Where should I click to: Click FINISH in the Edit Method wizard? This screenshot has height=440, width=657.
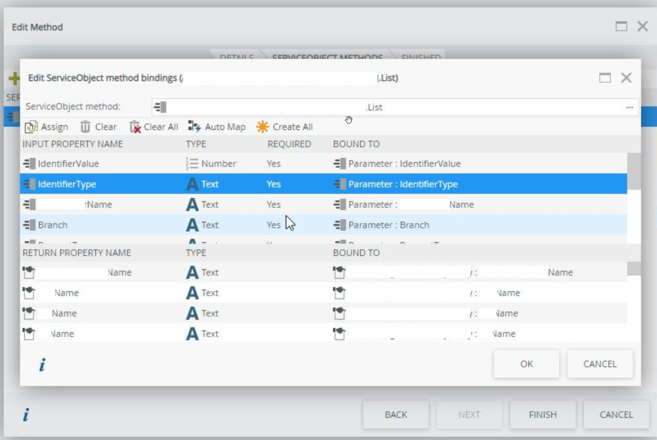543,415
